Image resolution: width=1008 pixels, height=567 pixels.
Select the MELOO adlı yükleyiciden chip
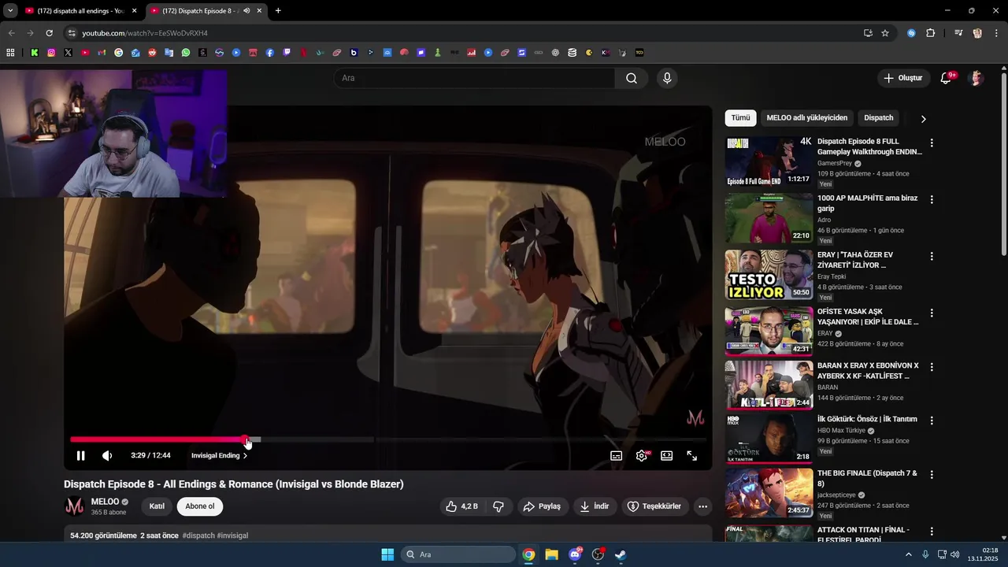coord(807,118)
